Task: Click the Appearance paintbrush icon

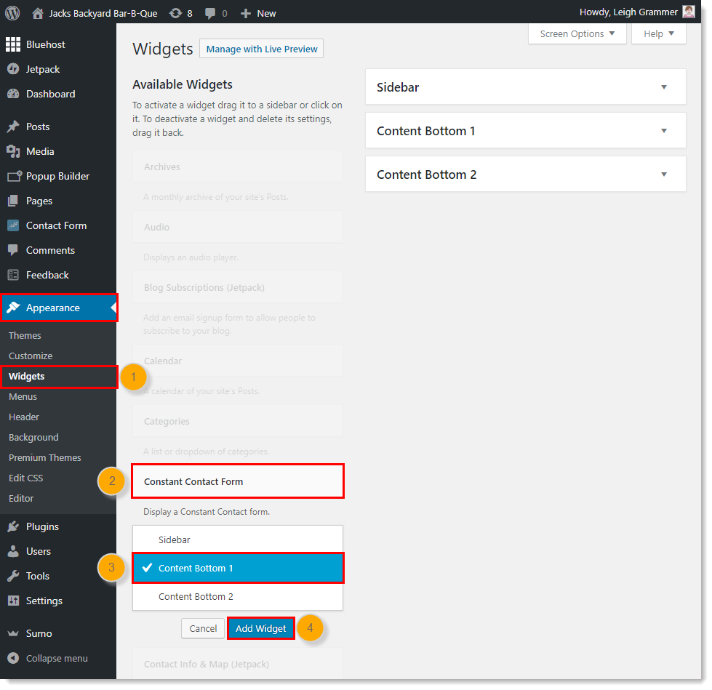Action: (13, 308)
